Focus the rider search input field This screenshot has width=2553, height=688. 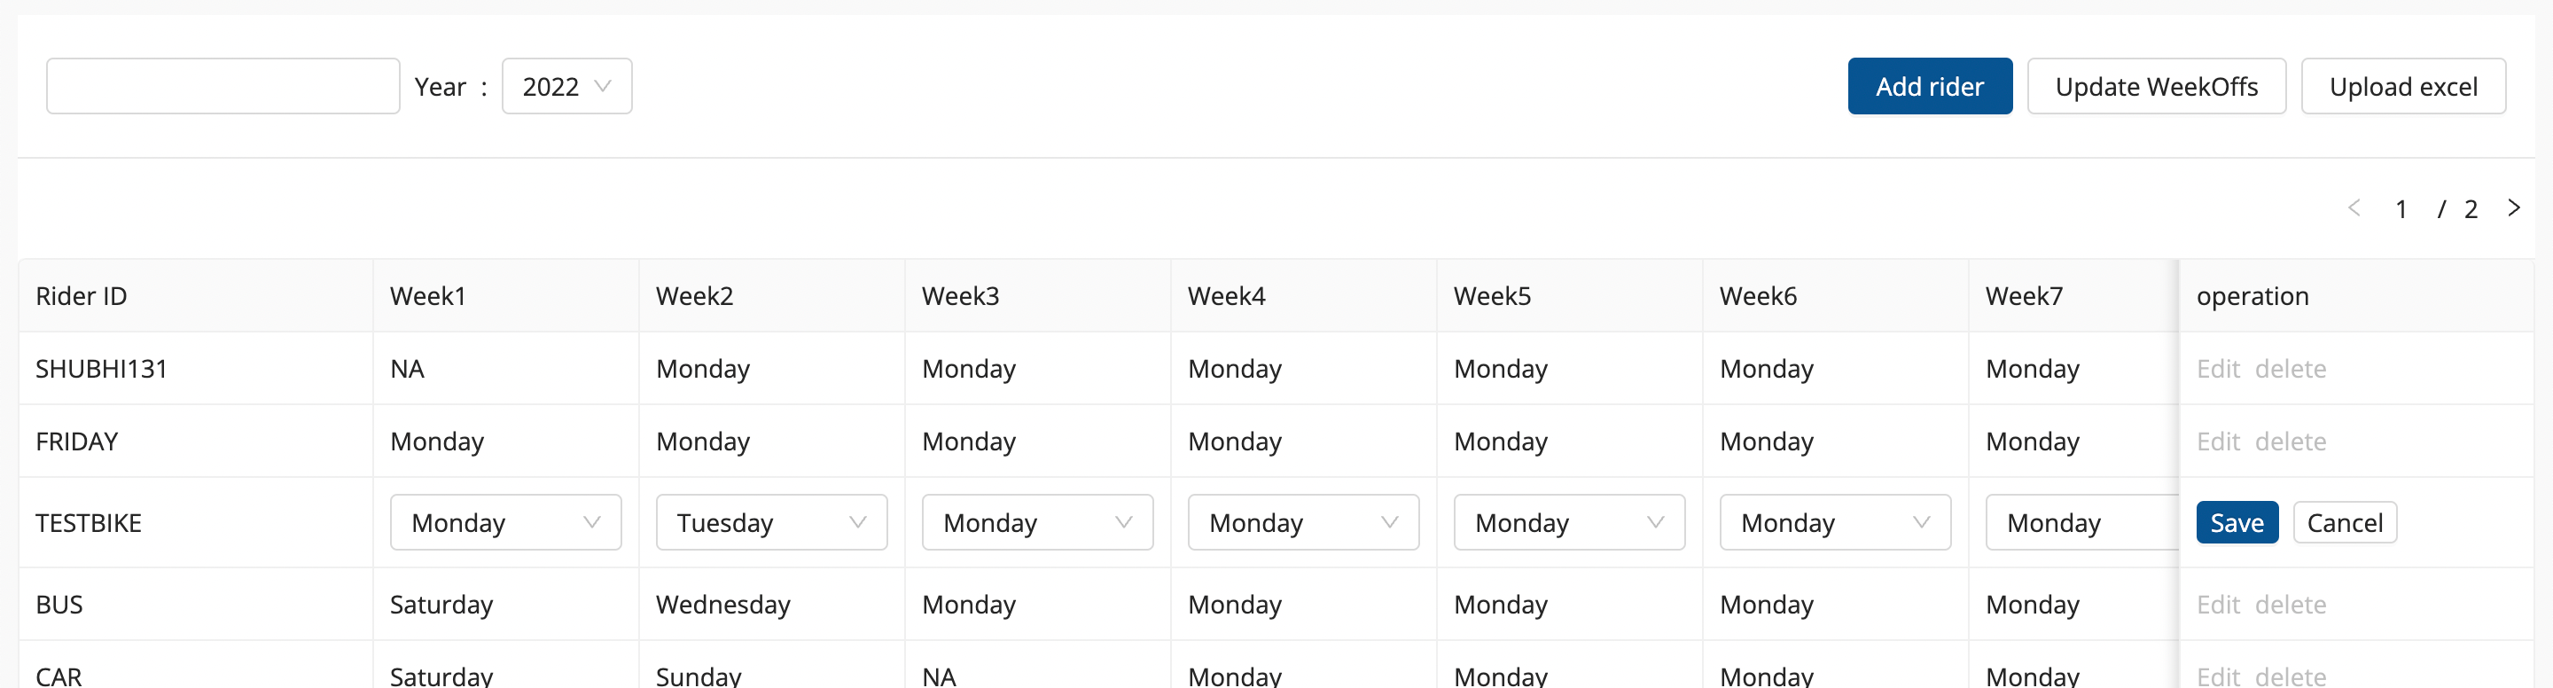pyautogui.click(x=223, y=86)
